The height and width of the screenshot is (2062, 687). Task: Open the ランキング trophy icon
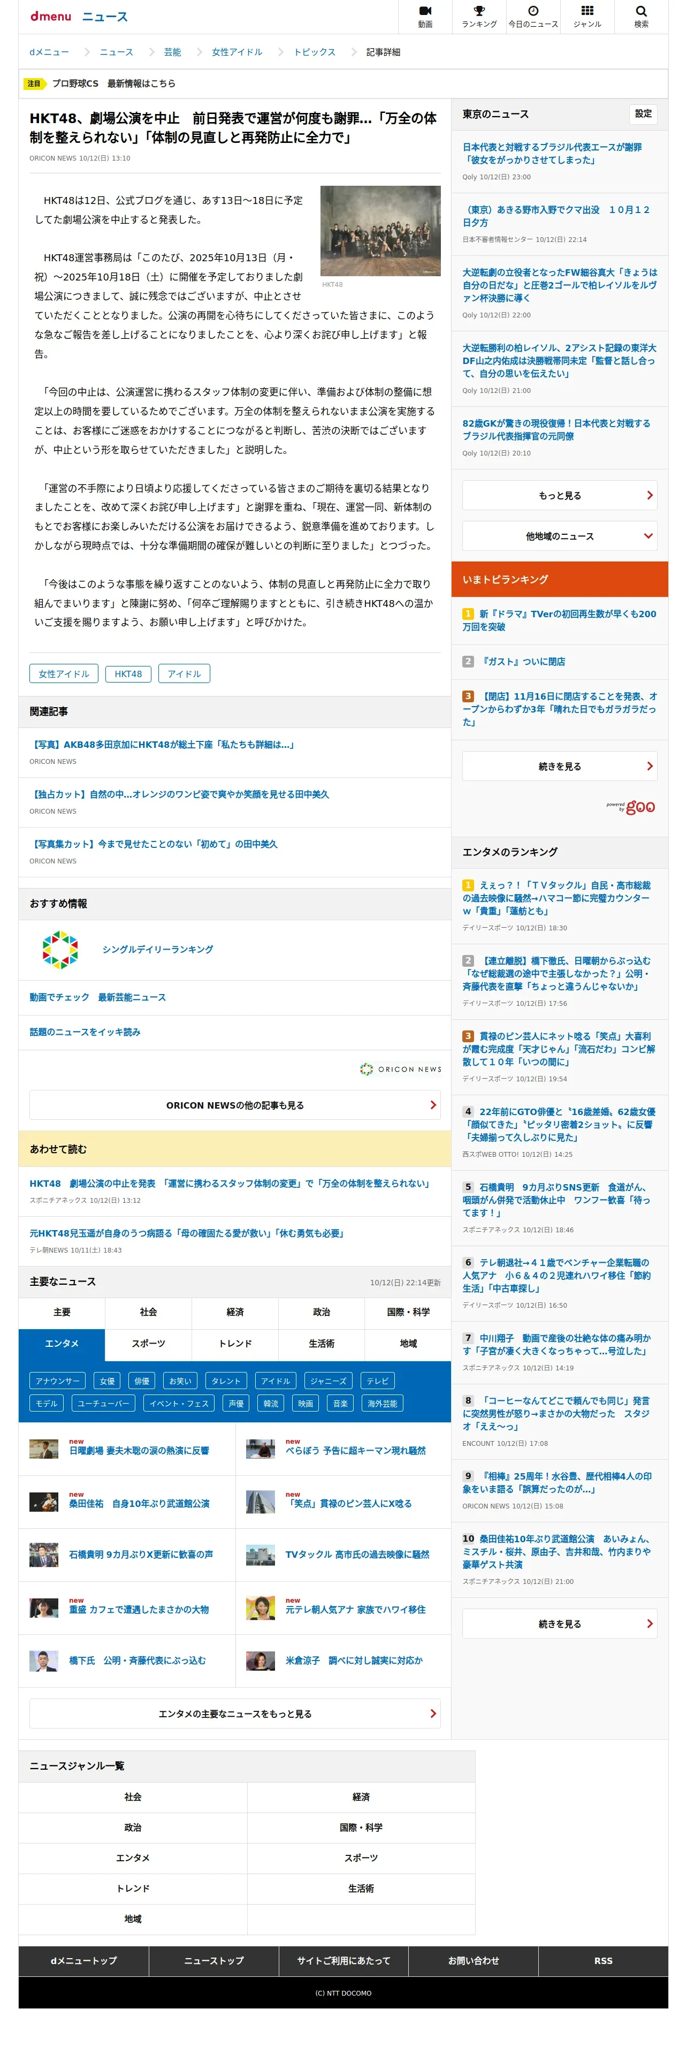click(479, 16)
